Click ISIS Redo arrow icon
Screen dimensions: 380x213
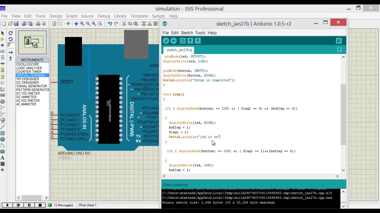[116, 24]
